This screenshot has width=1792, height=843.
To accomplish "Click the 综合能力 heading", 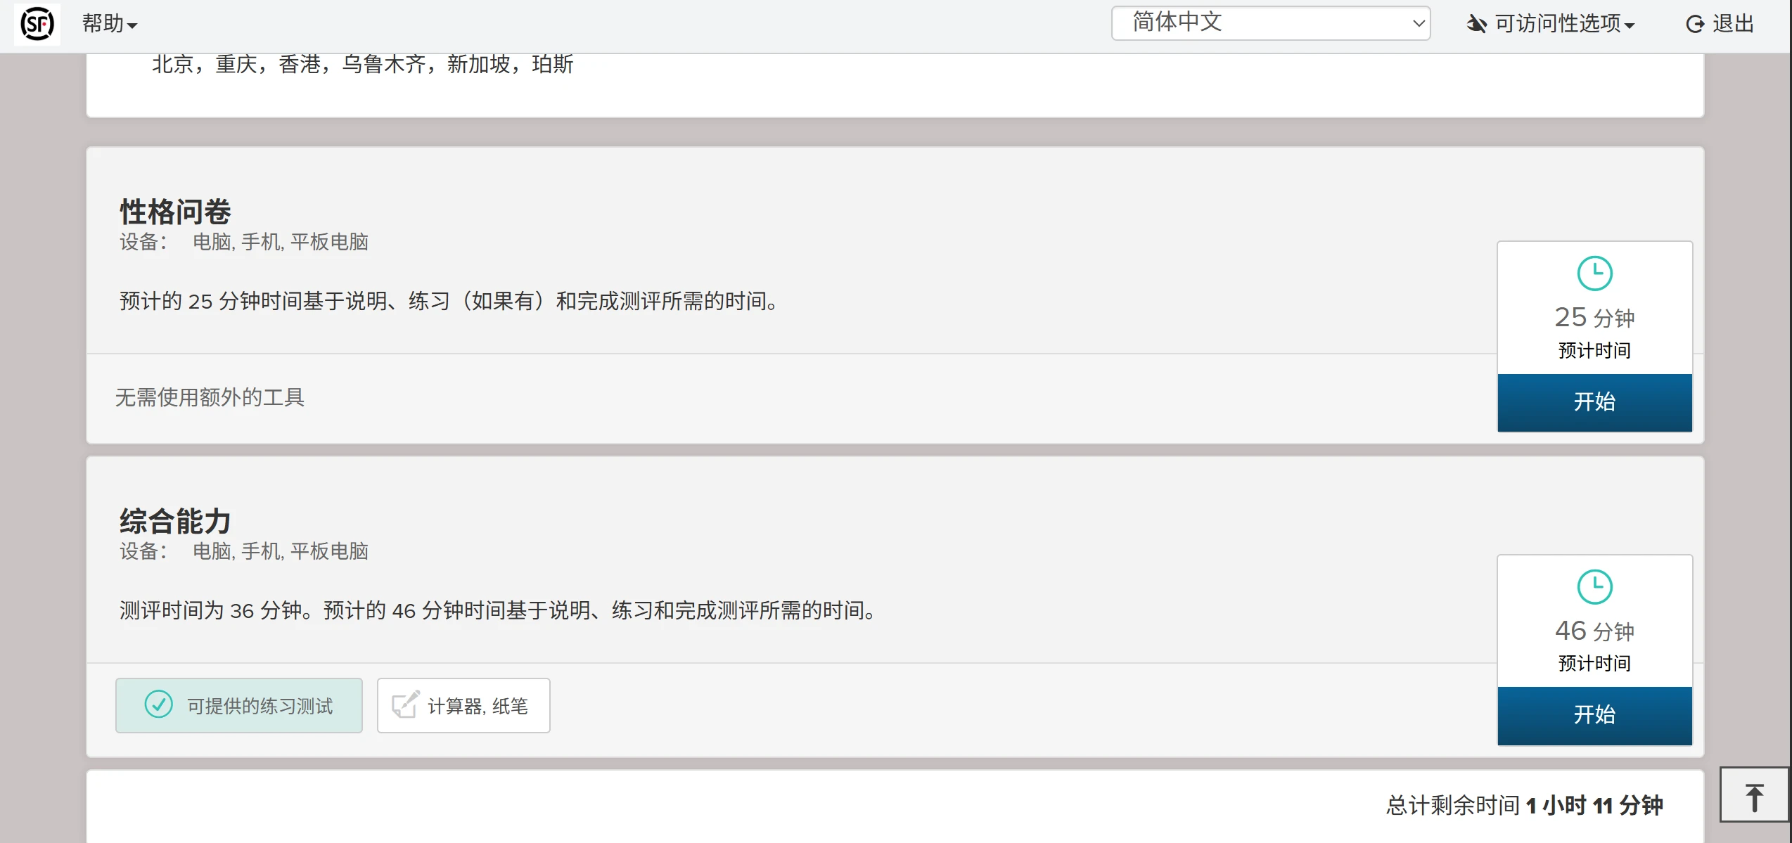I will pyautogui.click(x=175, y=521).
